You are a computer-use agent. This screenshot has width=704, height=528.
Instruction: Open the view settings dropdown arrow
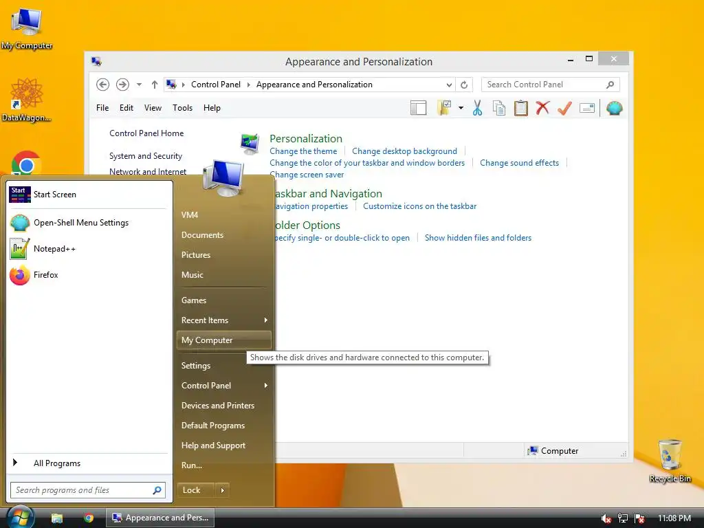pos(461,108)
